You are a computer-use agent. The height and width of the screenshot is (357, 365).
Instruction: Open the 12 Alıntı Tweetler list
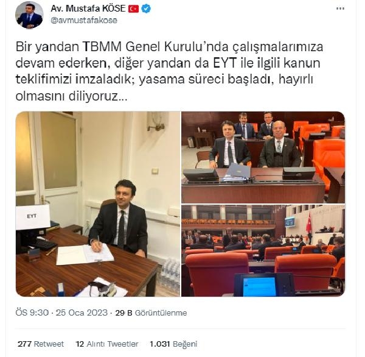point(107,344)
